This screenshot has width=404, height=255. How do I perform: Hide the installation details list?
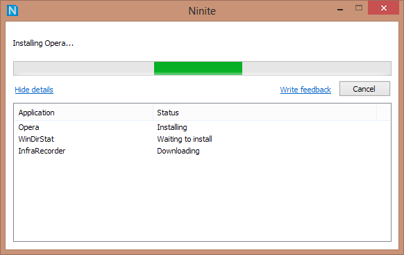[34, 90]
